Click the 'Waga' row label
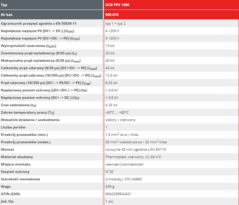 [6, 187]
